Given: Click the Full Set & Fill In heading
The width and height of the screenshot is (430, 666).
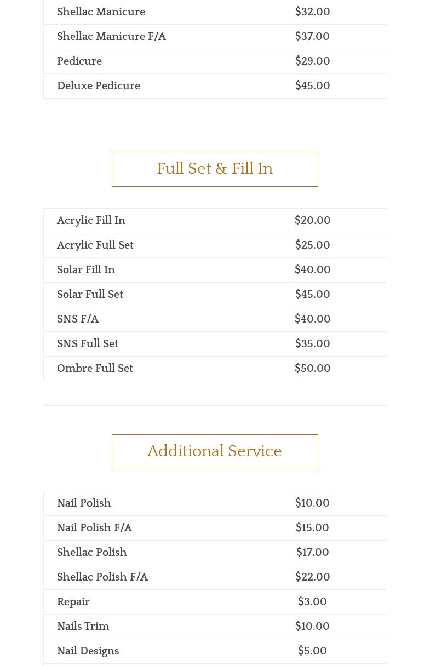Looking at the screenshot, I should click(215, 169).
